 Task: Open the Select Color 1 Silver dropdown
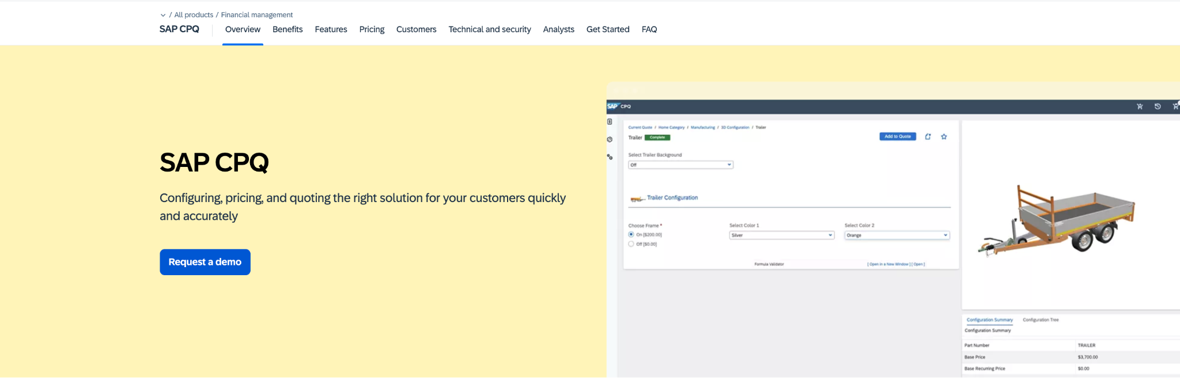(x=782, y=235)
